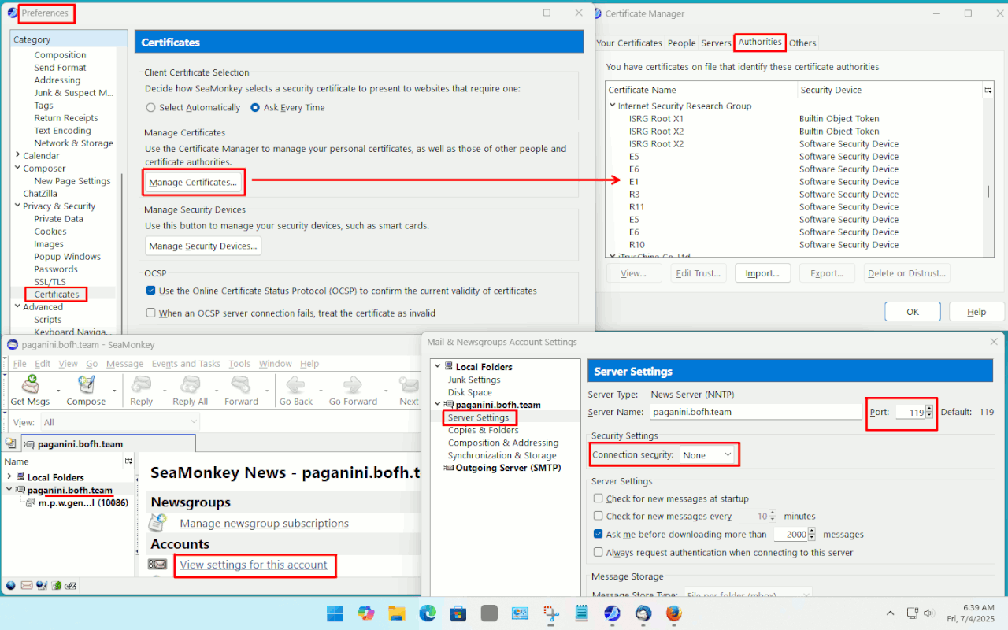
Task: Collapse the Internet Security Research Group node
Action: point(612,106)
